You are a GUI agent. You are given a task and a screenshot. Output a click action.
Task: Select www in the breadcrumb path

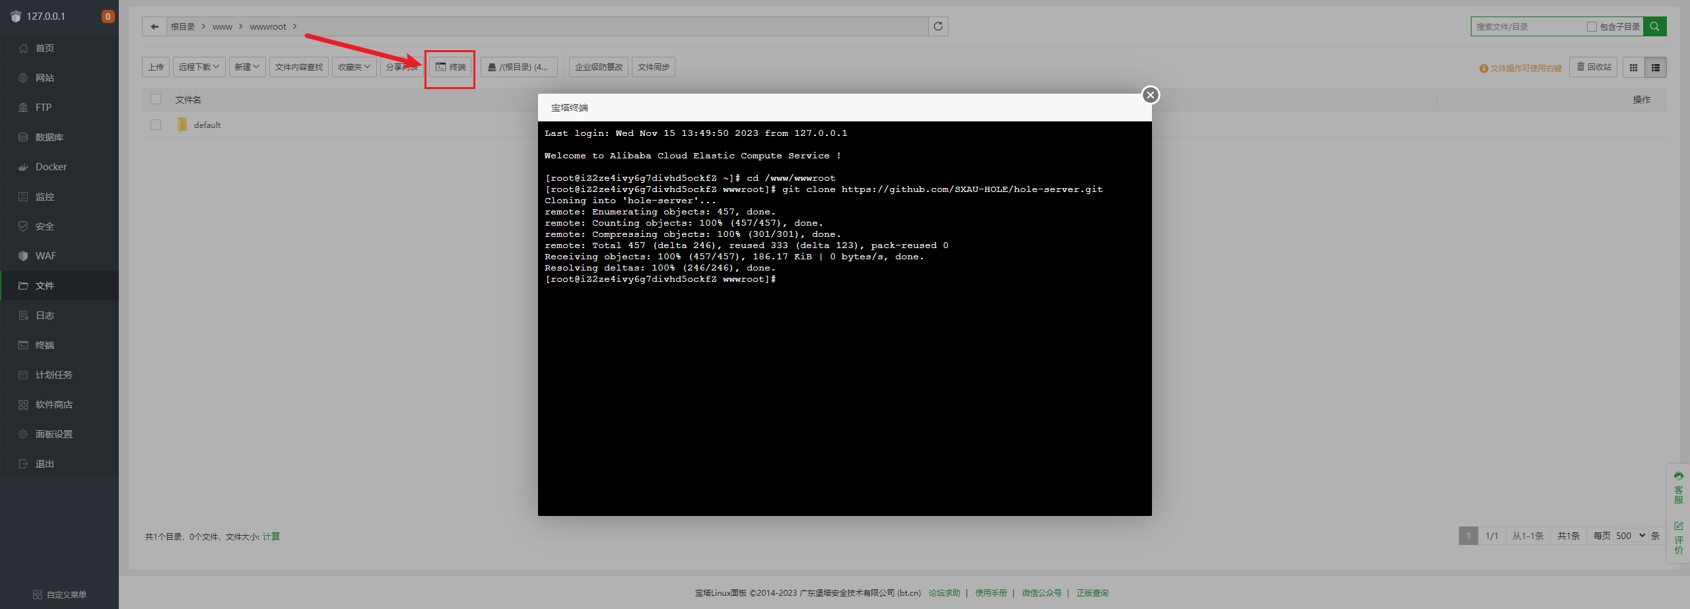coord(222,26)
